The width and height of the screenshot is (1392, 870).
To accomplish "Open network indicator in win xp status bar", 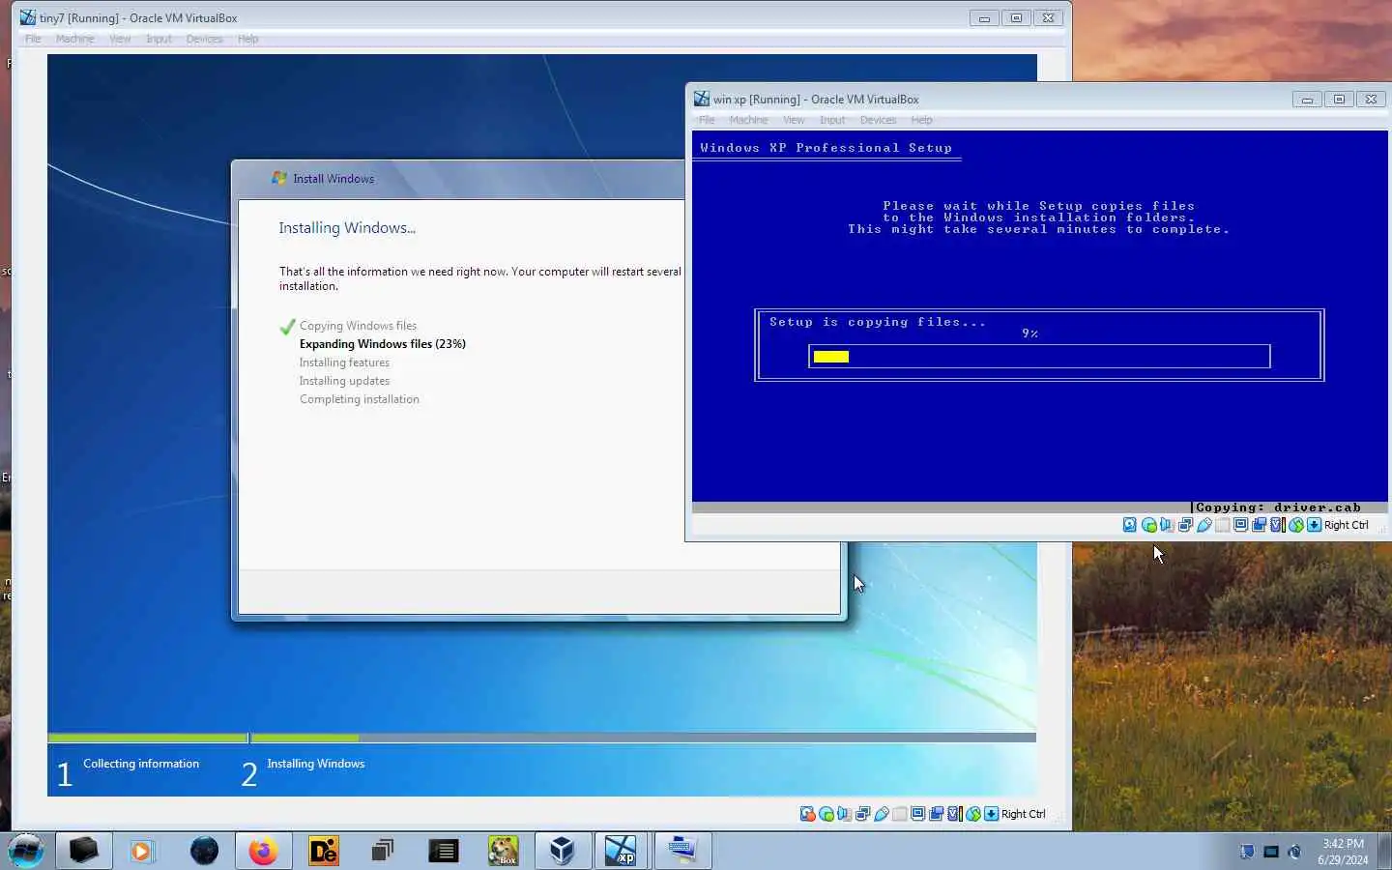I will click(1185, 525).
